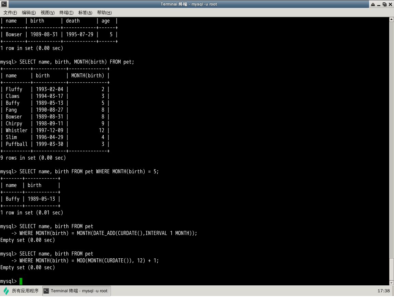Screen dimensions: 394x307
Task: Open the 编辑(E) menu
Action: [29, 13]
